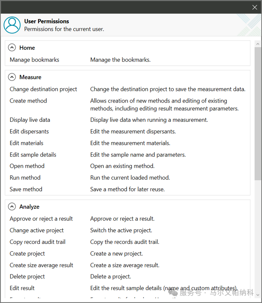The height and width of the screenshot is (303, 262).
Task: Select the Edit materials permission label
Action: pyautogui.click(x=27, y=143)
